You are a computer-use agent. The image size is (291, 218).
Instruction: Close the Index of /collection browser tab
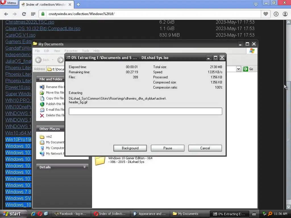click(70, 5)
